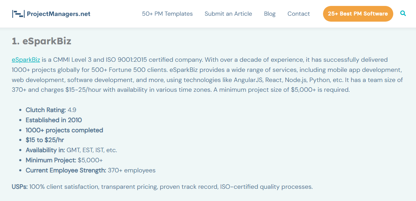Click the 25+ Best PM Software button
Image resolution: width=416 pixels, height=201 pixels.
pyautogui.click(x=358, y=14)
